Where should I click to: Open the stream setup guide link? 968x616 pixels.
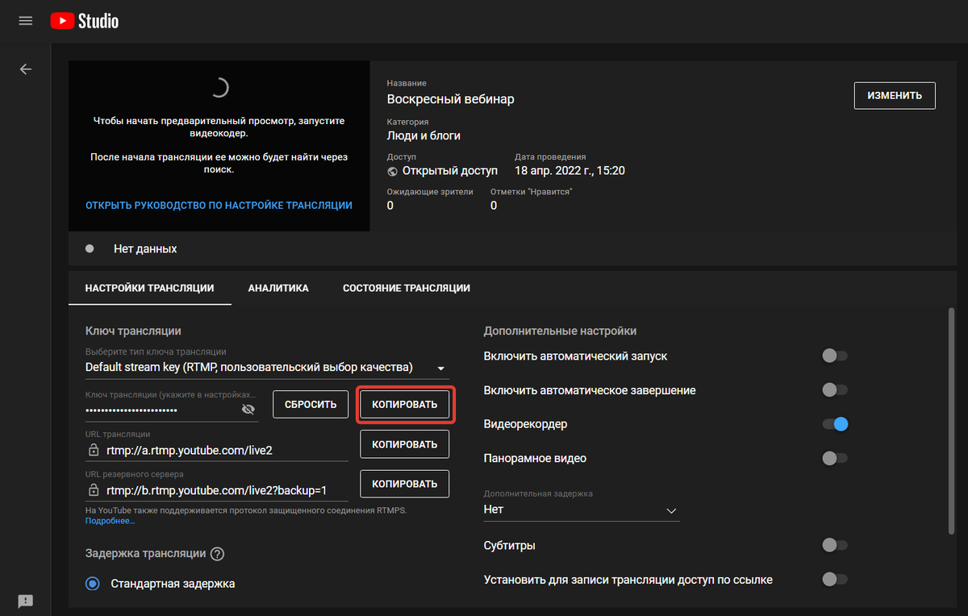(x=219, y=206)
